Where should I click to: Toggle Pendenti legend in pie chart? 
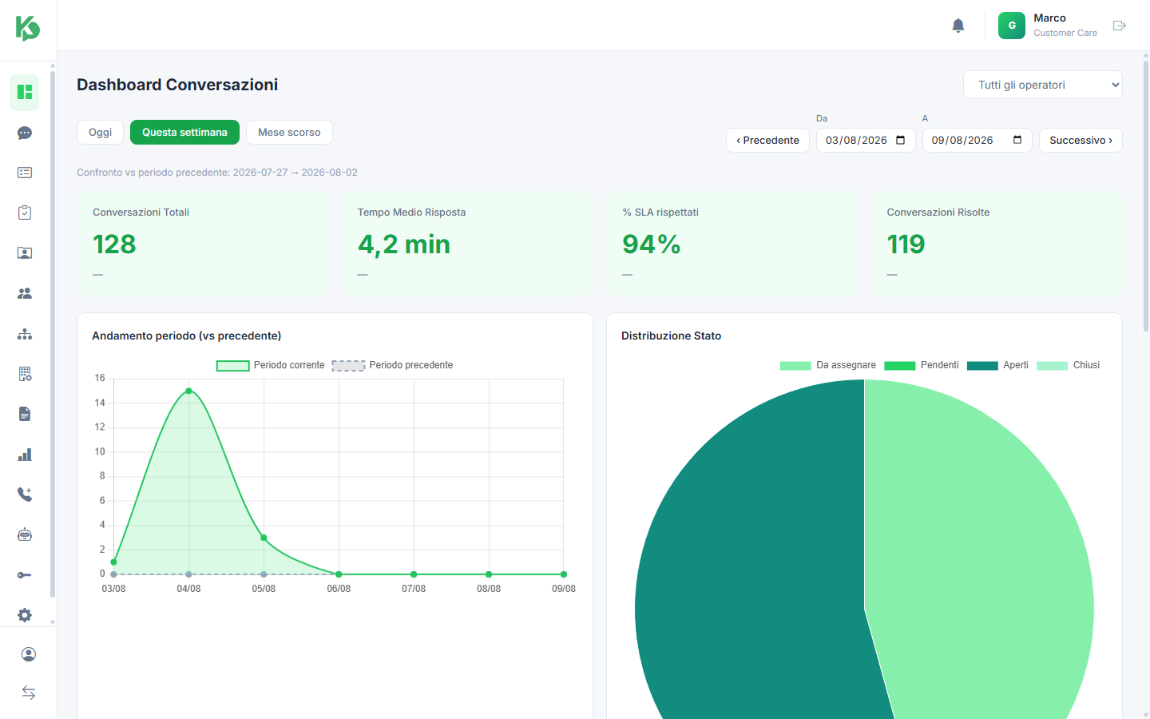click(922, 365)
